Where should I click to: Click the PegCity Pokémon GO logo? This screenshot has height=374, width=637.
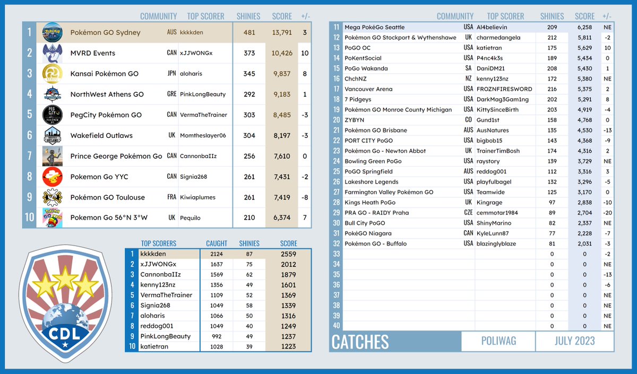point(52,115)
